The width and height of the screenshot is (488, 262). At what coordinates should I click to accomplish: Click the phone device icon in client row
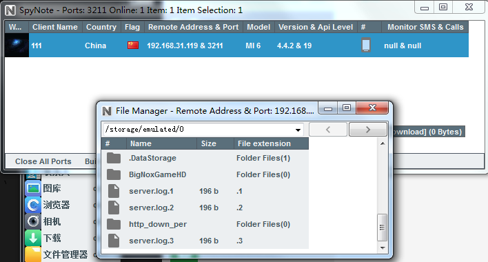click(x=366, y=45)
